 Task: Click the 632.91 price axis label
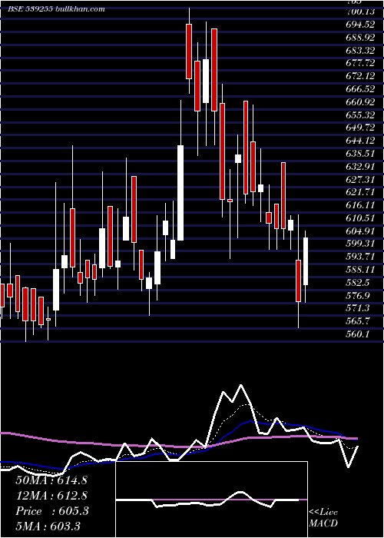point(361,167)
